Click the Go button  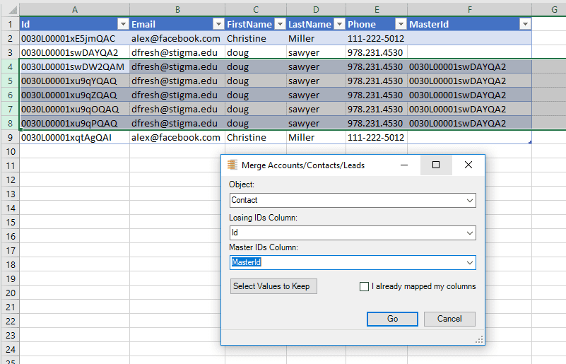coord(392,319)
